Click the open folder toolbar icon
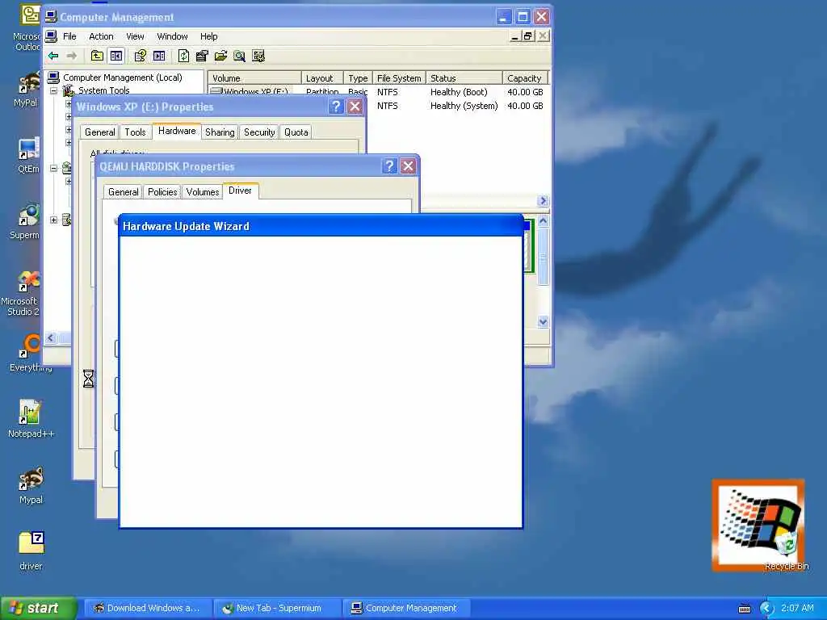The width and height of the screenshot is (827, 620). pyautogui.click(x=221, y=56)
